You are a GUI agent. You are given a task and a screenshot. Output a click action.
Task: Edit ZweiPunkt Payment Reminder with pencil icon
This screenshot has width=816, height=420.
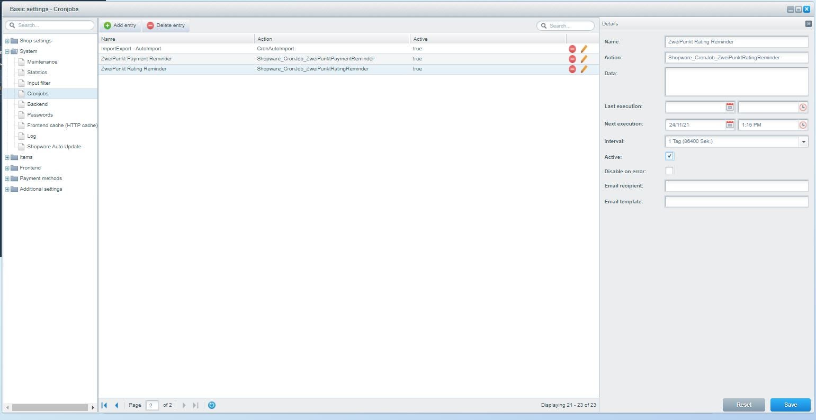pos(584,59)
